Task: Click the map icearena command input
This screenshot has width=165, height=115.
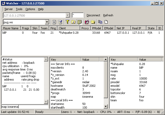Action: (25, 107)
